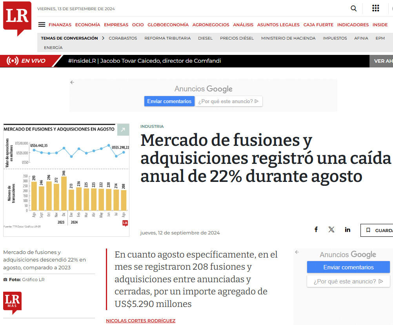Click the LR Más logo
Image resolution: width=393 pixels, height=325 pixels.
[12, 302]
